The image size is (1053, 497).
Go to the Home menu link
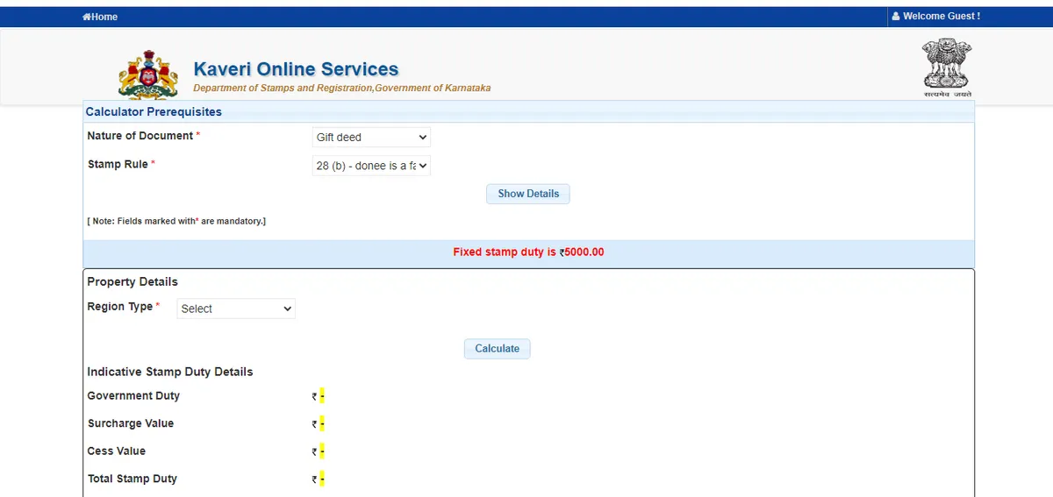tap(104, 17)
